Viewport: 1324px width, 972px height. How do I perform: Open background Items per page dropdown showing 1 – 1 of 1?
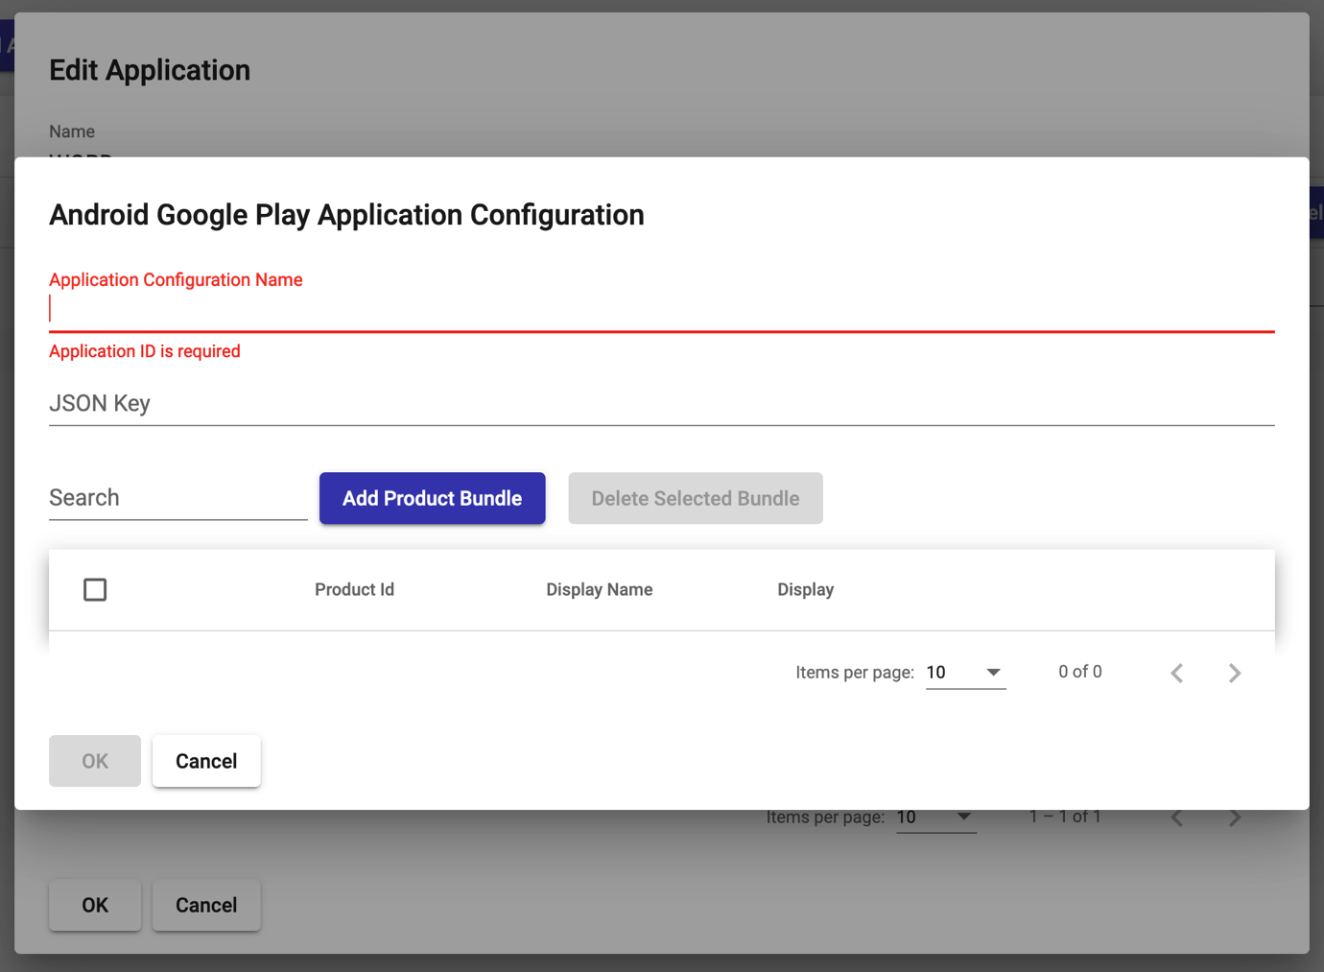pyautogui.click(x=934, y=818)
